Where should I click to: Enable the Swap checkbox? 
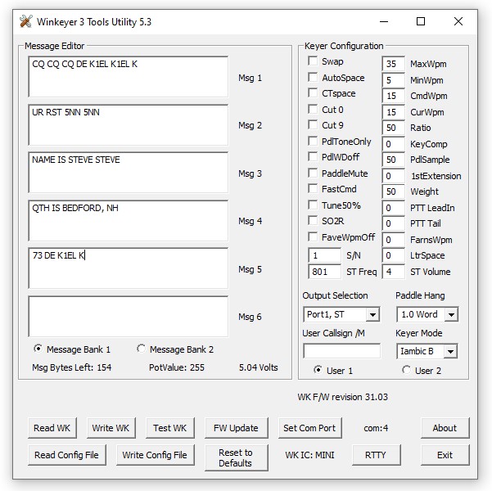(313, 61)
